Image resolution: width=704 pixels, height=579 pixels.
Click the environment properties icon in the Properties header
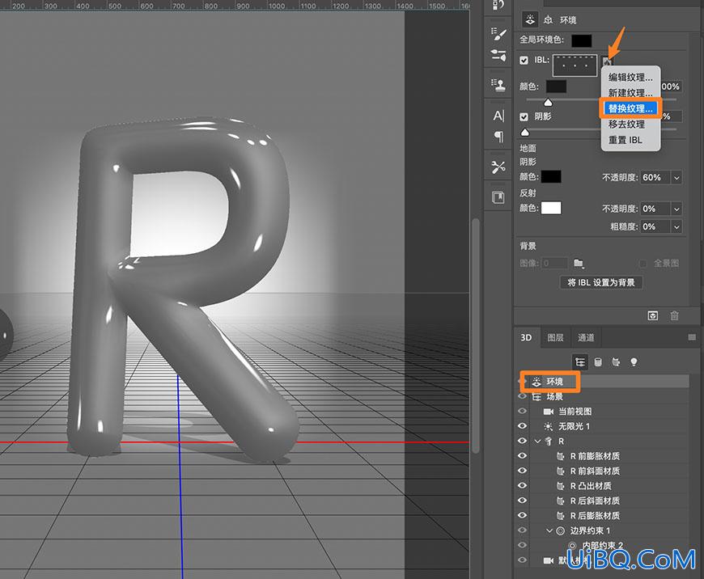click(530, 19)
